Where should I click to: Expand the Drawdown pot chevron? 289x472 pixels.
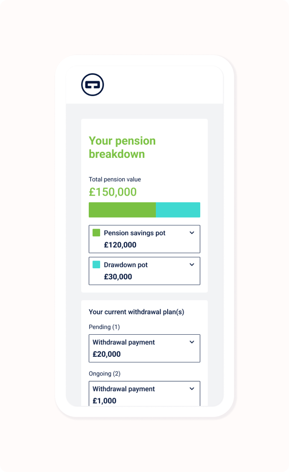click(192, 265)
